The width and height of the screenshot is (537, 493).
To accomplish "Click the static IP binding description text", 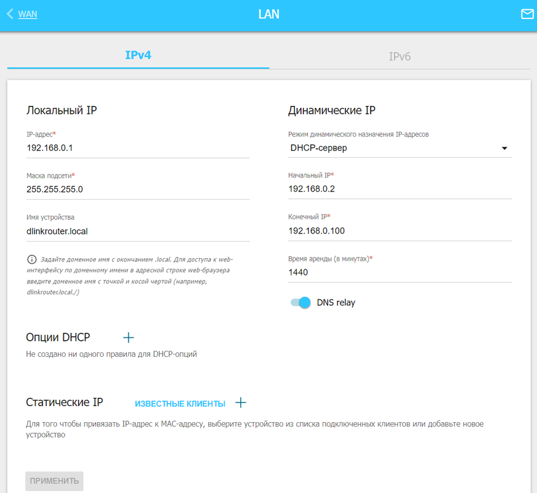I will coord(254,430).
